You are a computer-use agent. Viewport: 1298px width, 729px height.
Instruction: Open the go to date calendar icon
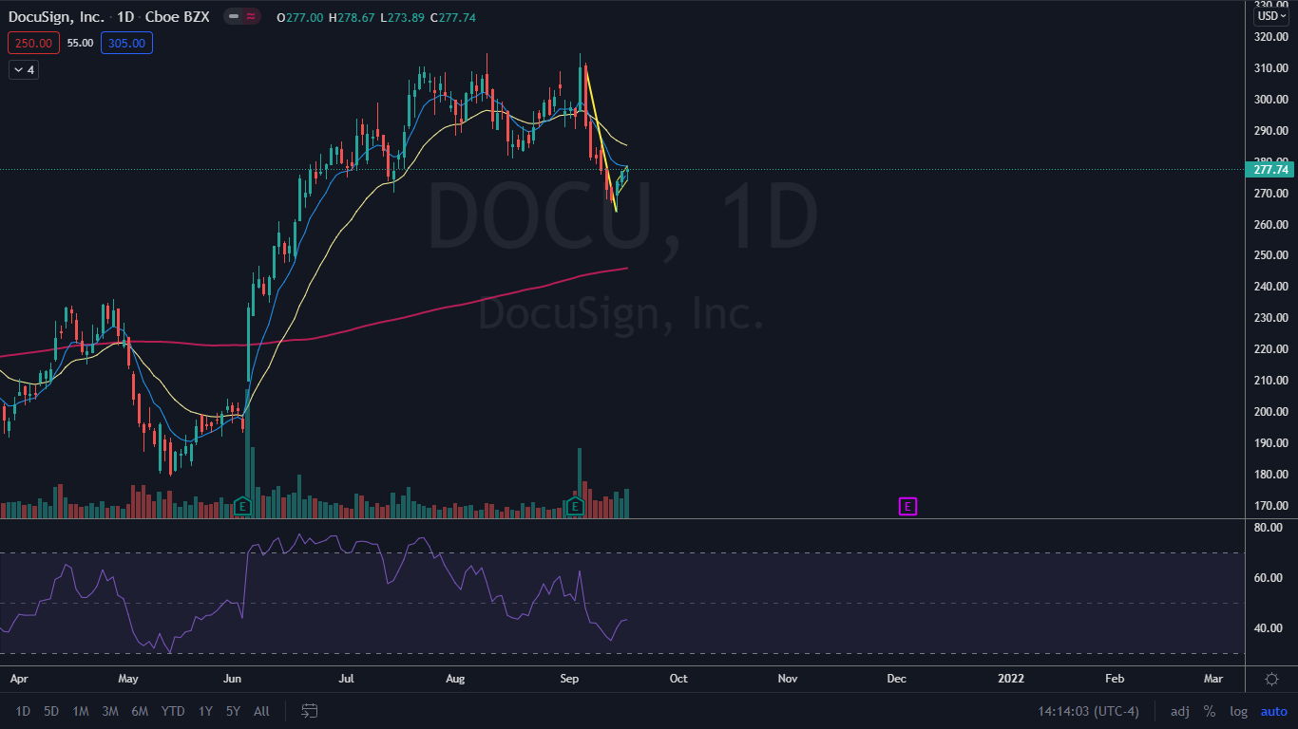[309, 711]
